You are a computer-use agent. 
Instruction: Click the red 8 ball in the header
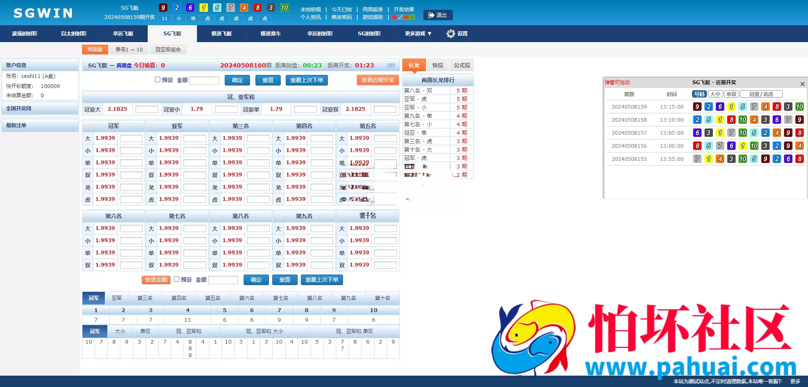tap(258, 8)
